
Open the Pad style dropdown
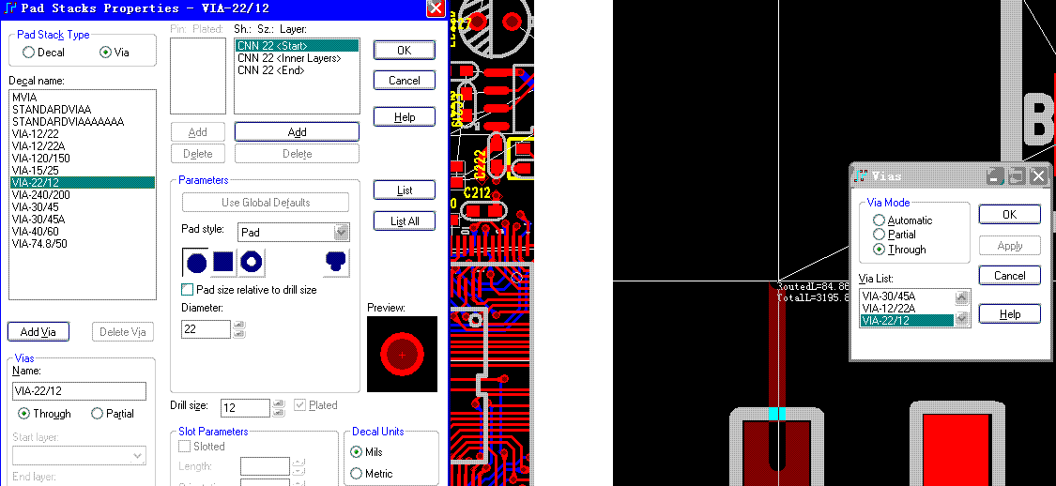point(342,233)
